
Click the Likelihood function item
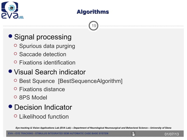click(44, 117)
